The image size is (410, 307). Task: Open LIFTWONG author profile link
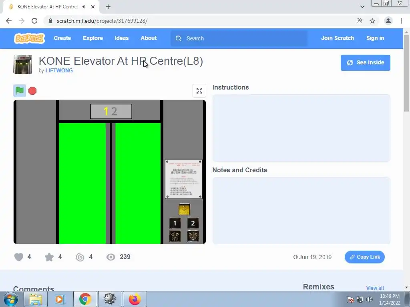[x=59, y=70]
